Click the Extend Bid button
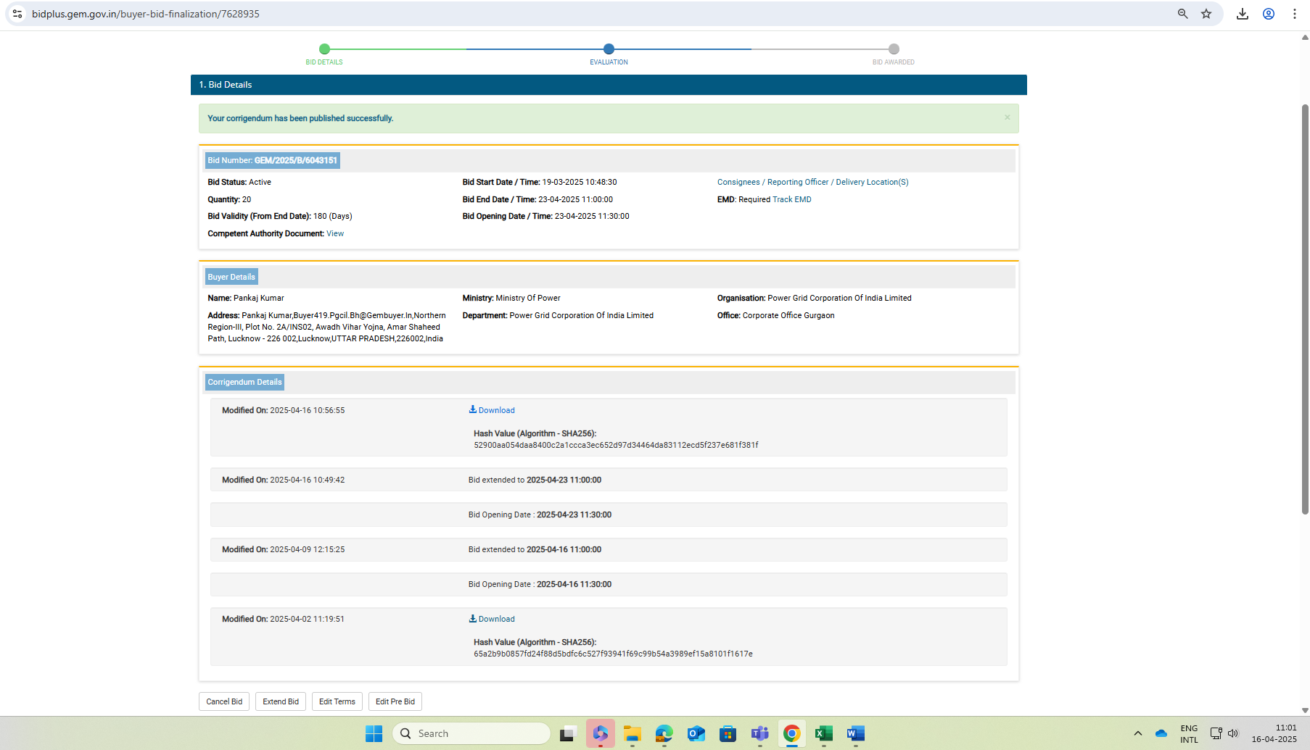Screen dimensions: 1310x750 [281, 701]
